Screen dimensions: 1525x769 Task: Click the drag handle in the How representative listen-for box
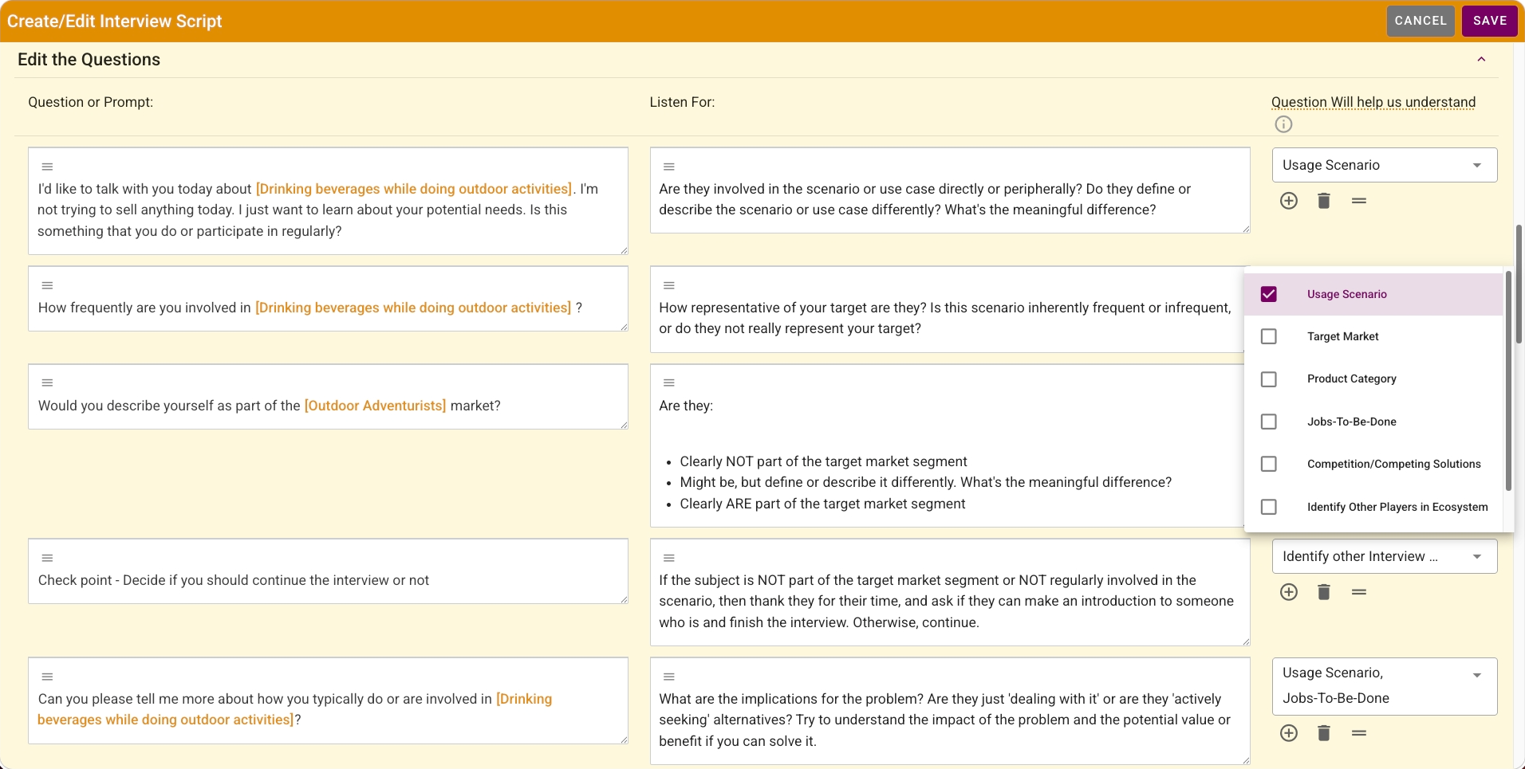(669, 285)
